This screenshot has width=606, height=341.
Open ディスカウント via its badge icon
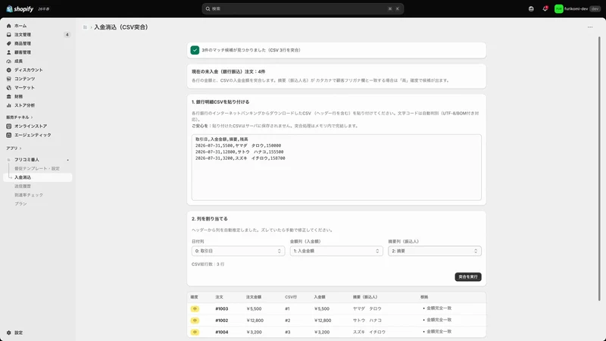coord(9,70)
